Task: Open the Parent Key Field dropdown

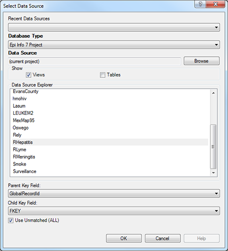Action: click(114, 193)
